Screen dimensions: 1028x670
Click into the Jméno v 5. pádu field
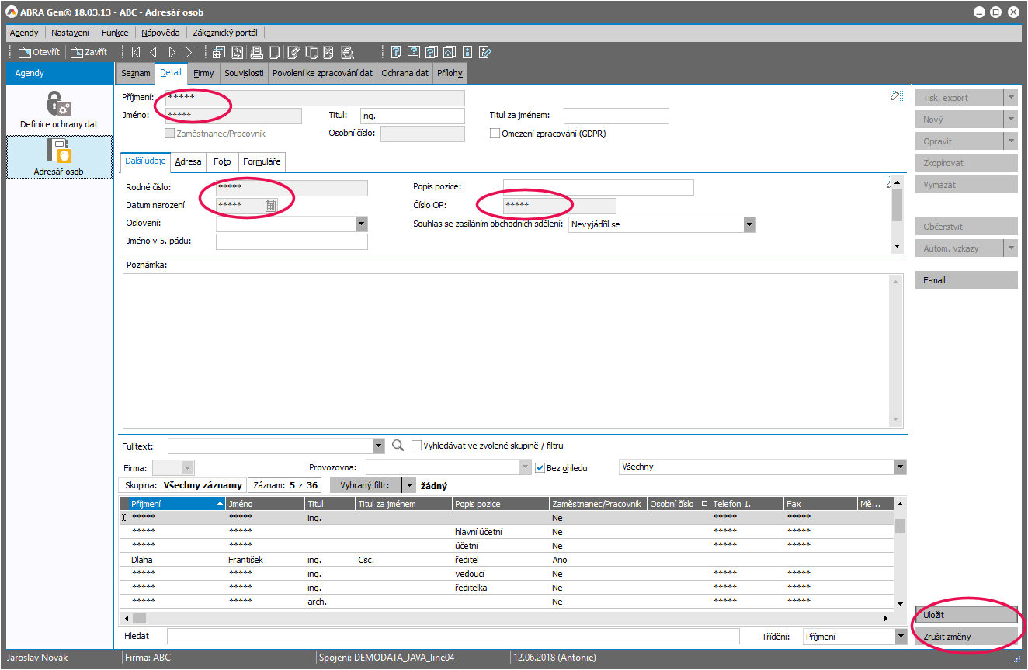point(291,241)
